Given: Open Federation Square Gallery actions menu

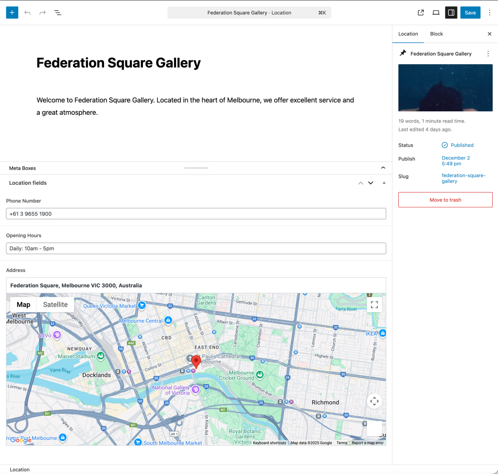Looking at the screenshot, I should coord(488,54).
